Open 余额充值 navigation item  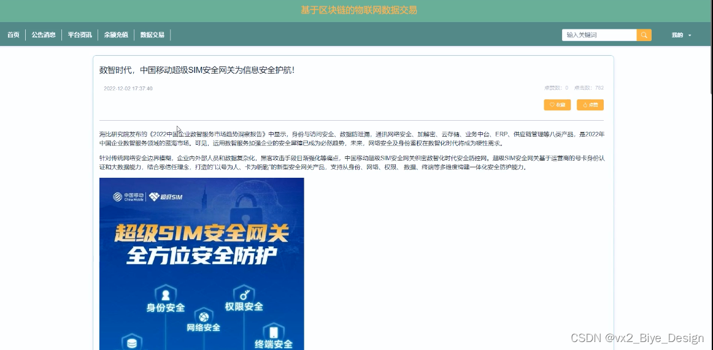pyautogui.click(x=116, y=35)
